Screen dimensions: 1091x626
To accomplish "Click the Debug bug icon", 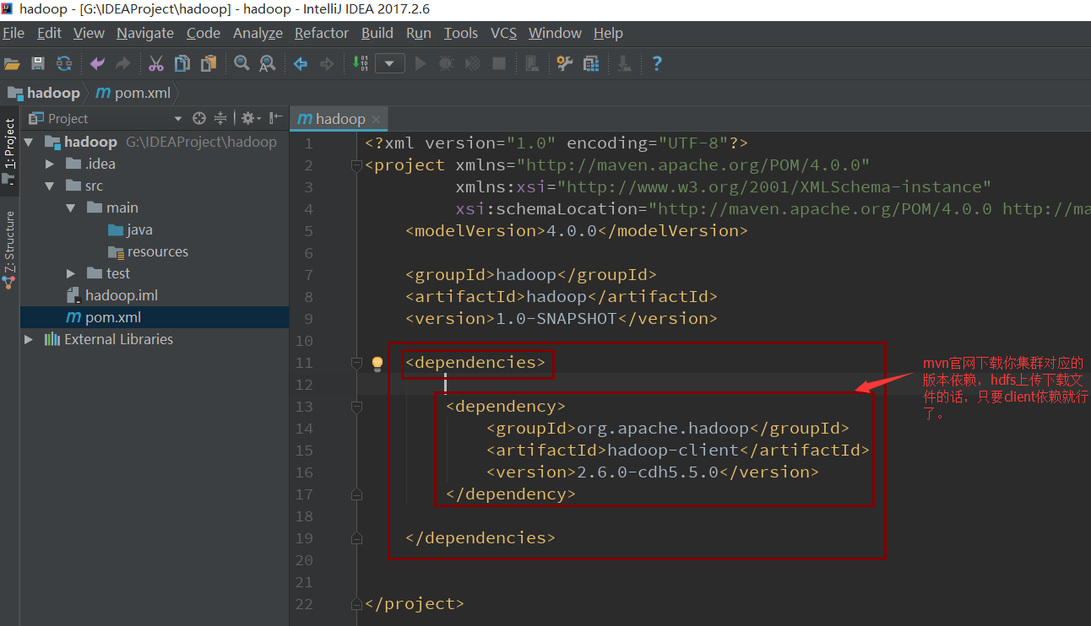I will [448, 63].
